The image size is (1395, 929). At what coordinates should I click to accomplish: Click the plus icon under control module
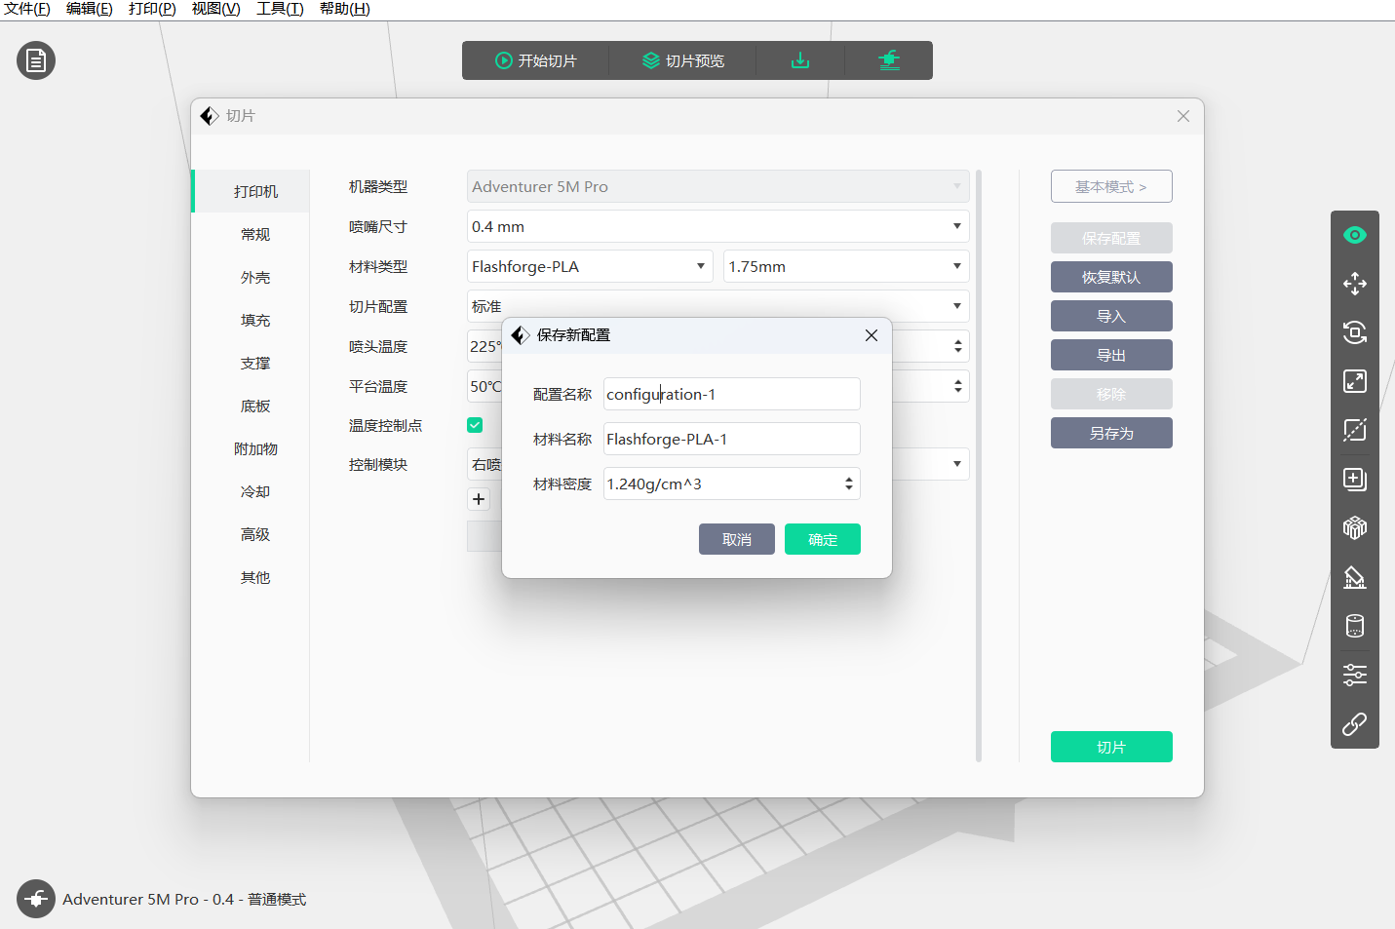click(x=479, y=499)
